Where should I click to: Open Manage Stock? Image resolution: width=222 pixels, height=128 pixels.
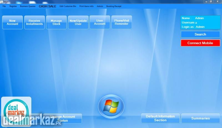(x=56, y=22)
